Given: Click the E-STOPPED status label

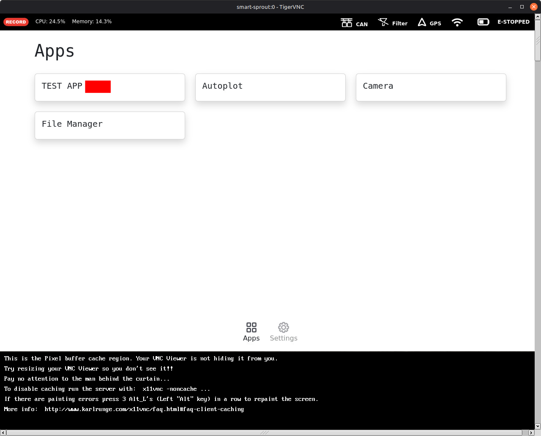Looking at the screenshot, I should click(513, 22).
